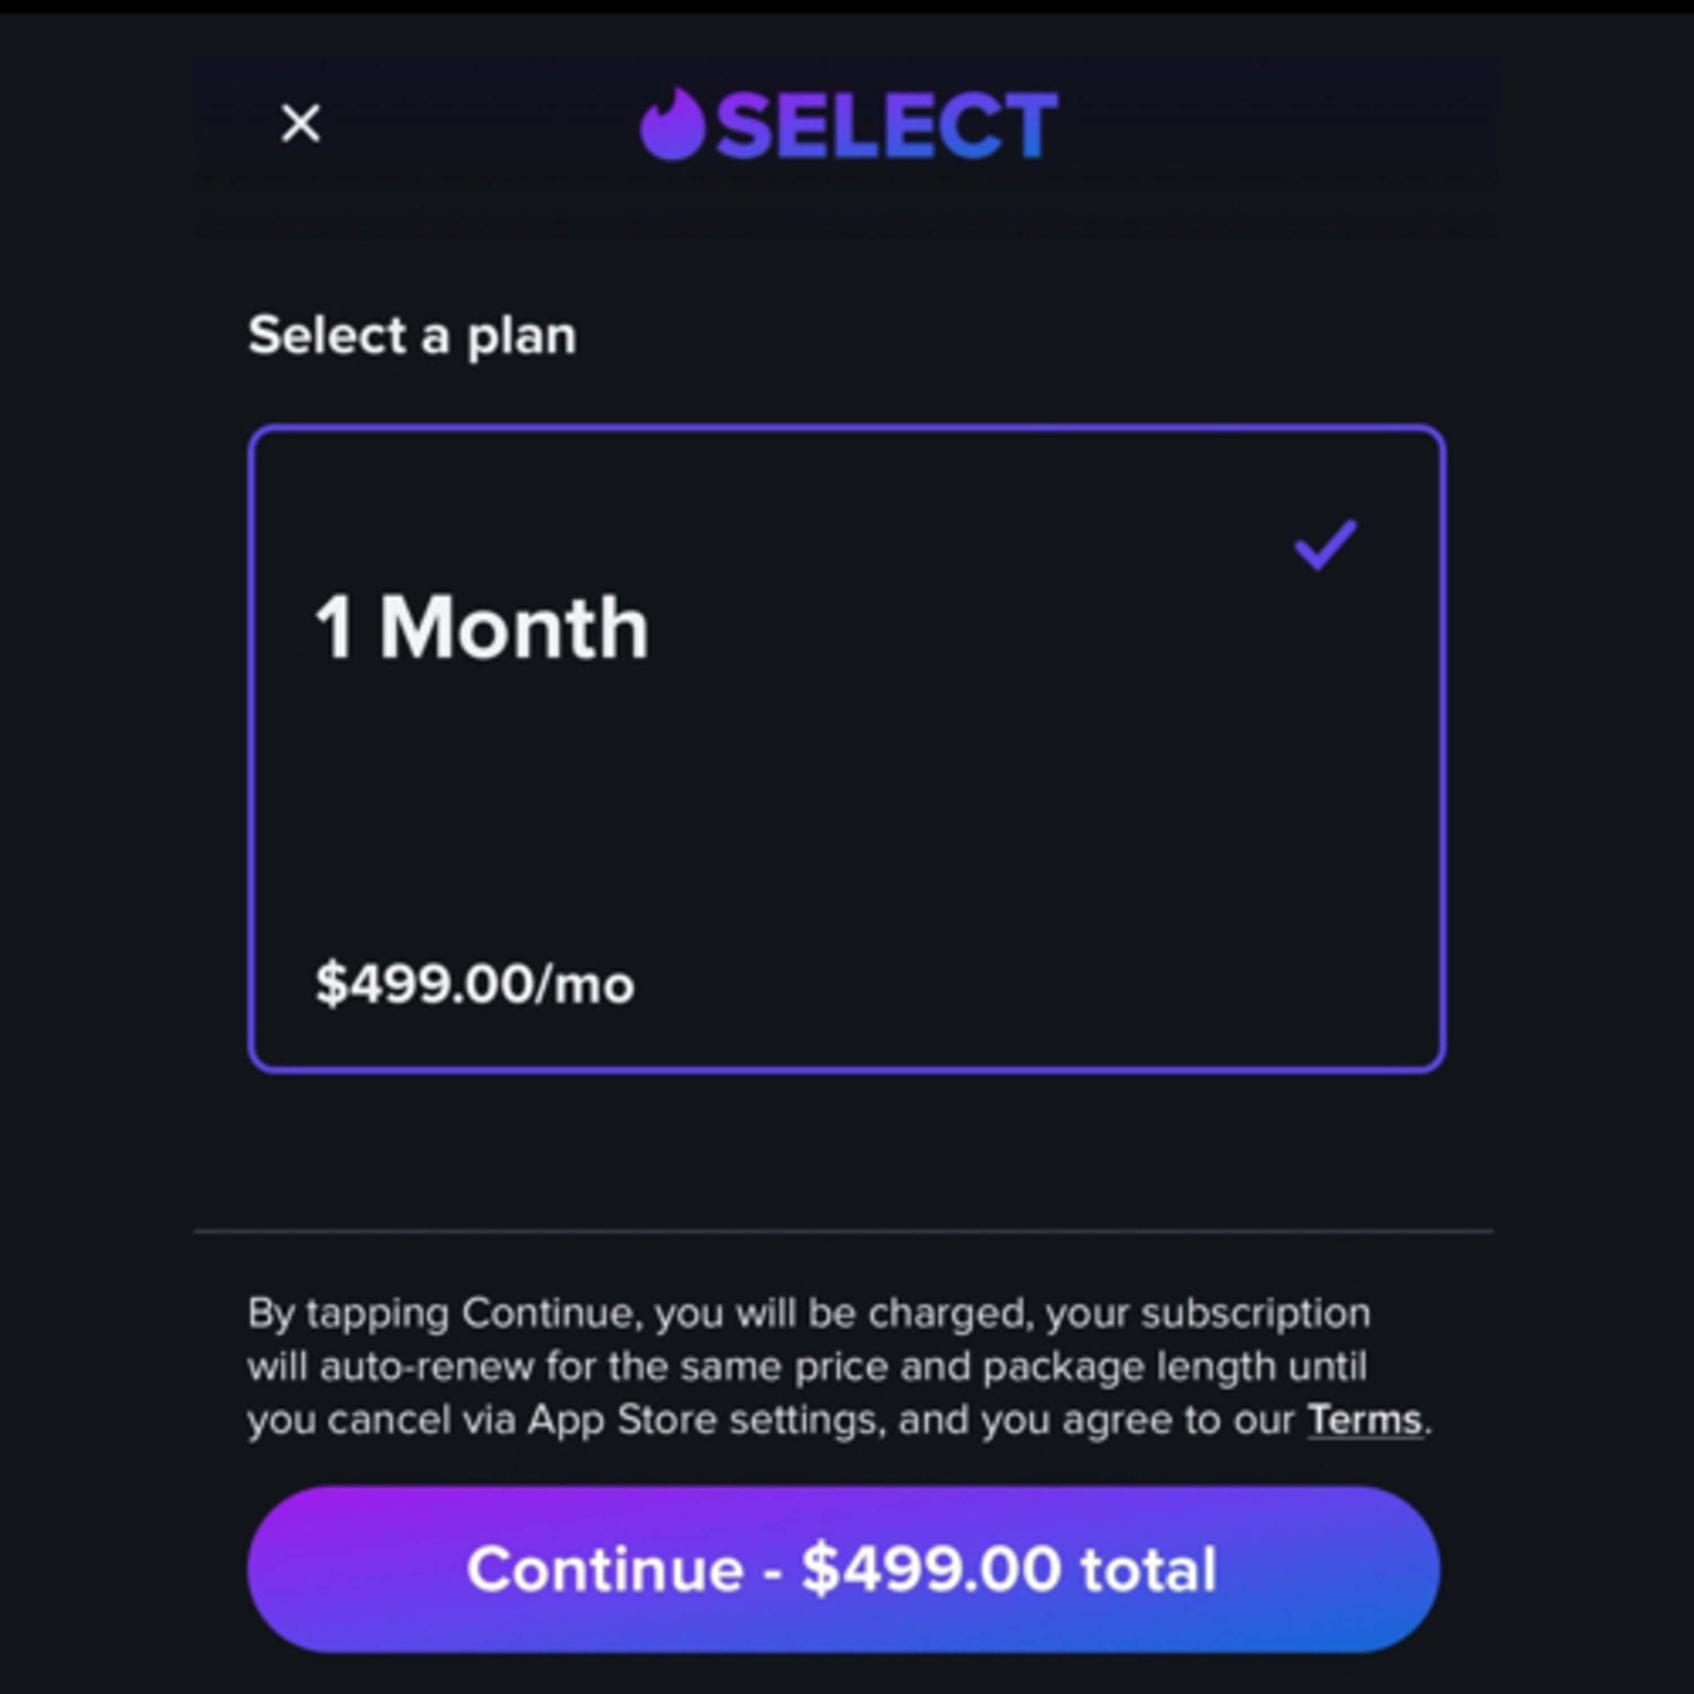Click the purple checkmark on the plan
This screenshot has width=1694, height=1694.
click(x=1325, y=544)
